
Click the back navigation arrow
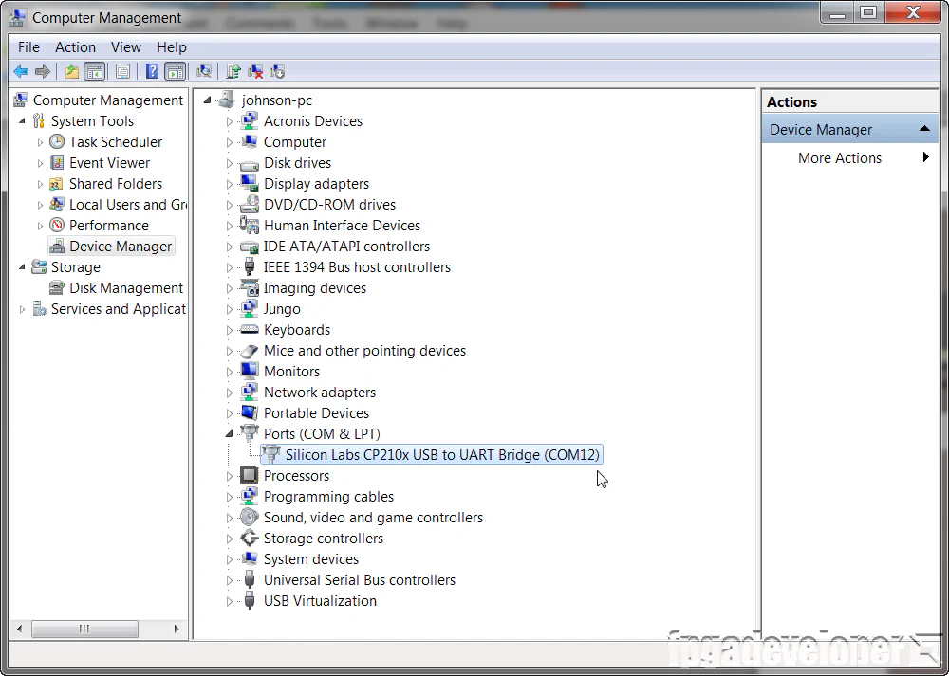(21, 71)
